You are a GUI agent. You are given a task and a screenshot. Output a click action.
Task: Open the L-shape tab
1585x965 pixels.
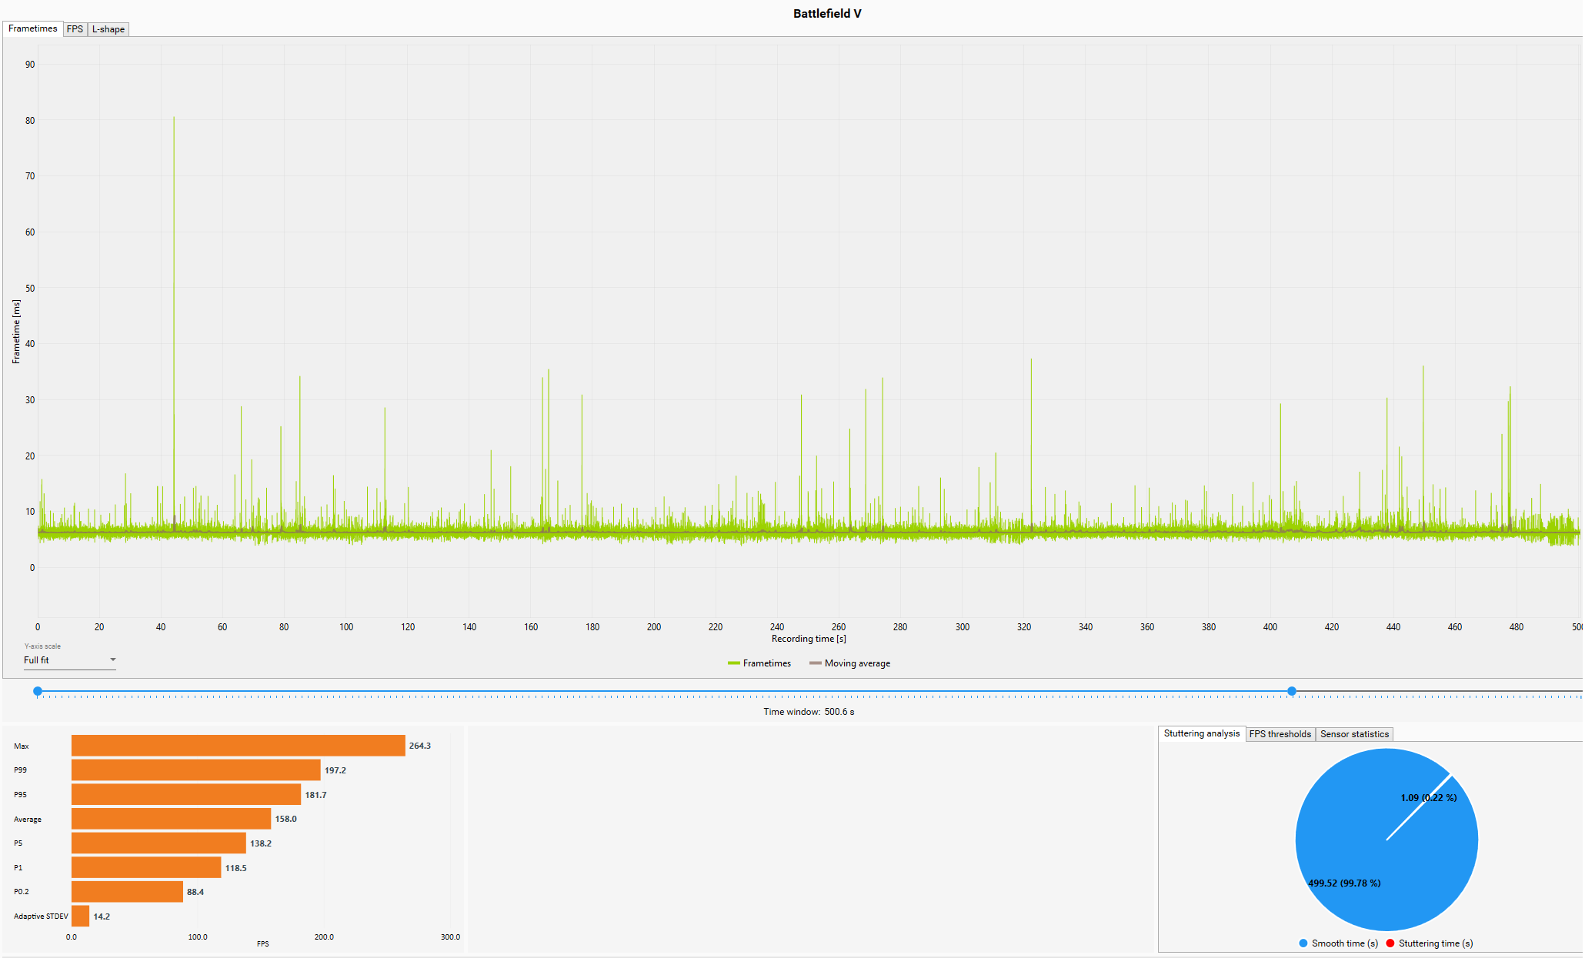tap(108, 29)
